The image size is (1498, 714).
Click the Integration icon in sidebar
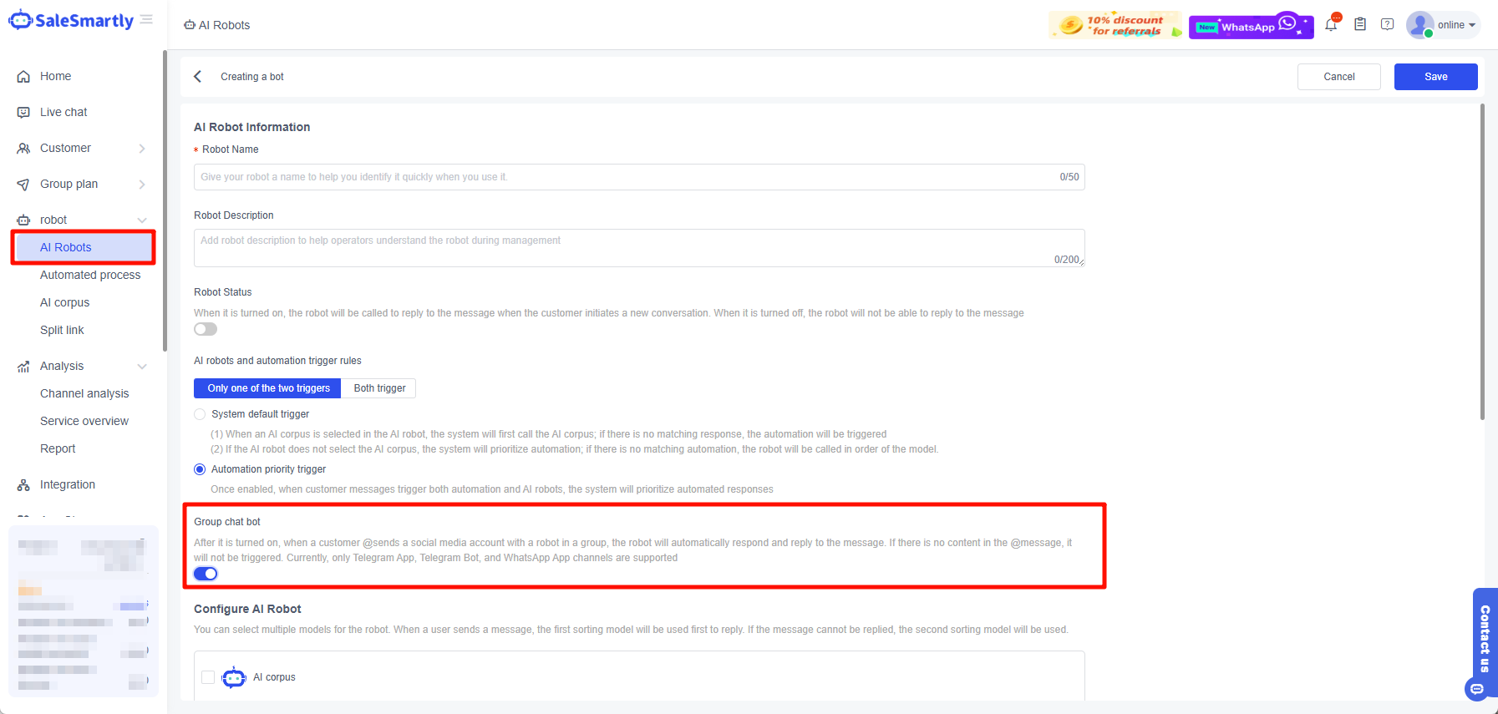click(23, 485)
